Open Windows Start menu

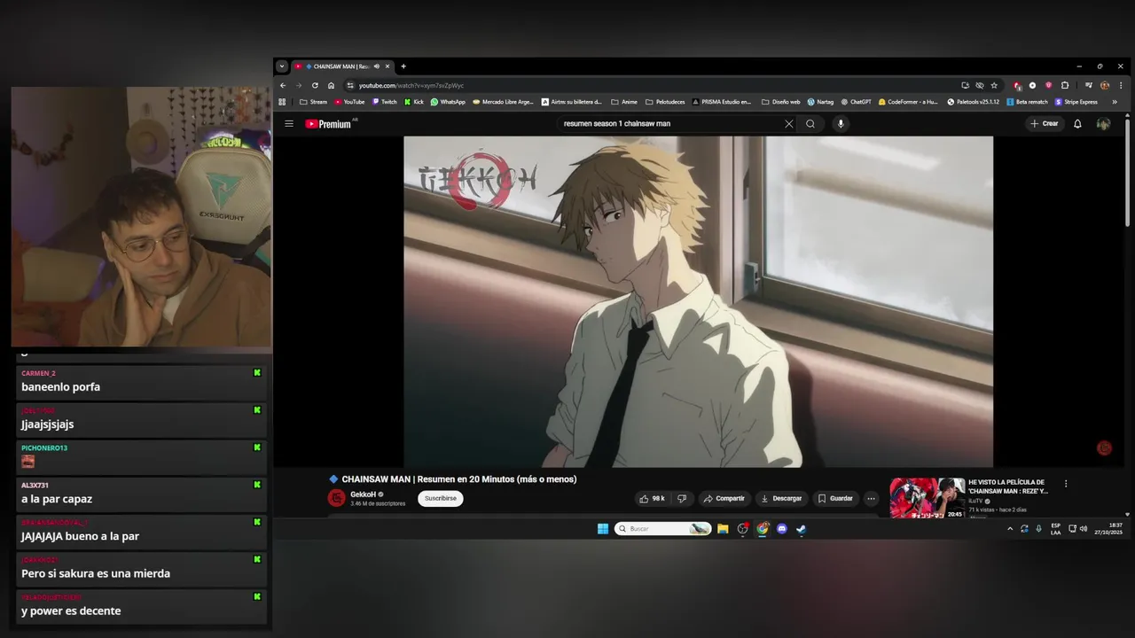point(603,529)
